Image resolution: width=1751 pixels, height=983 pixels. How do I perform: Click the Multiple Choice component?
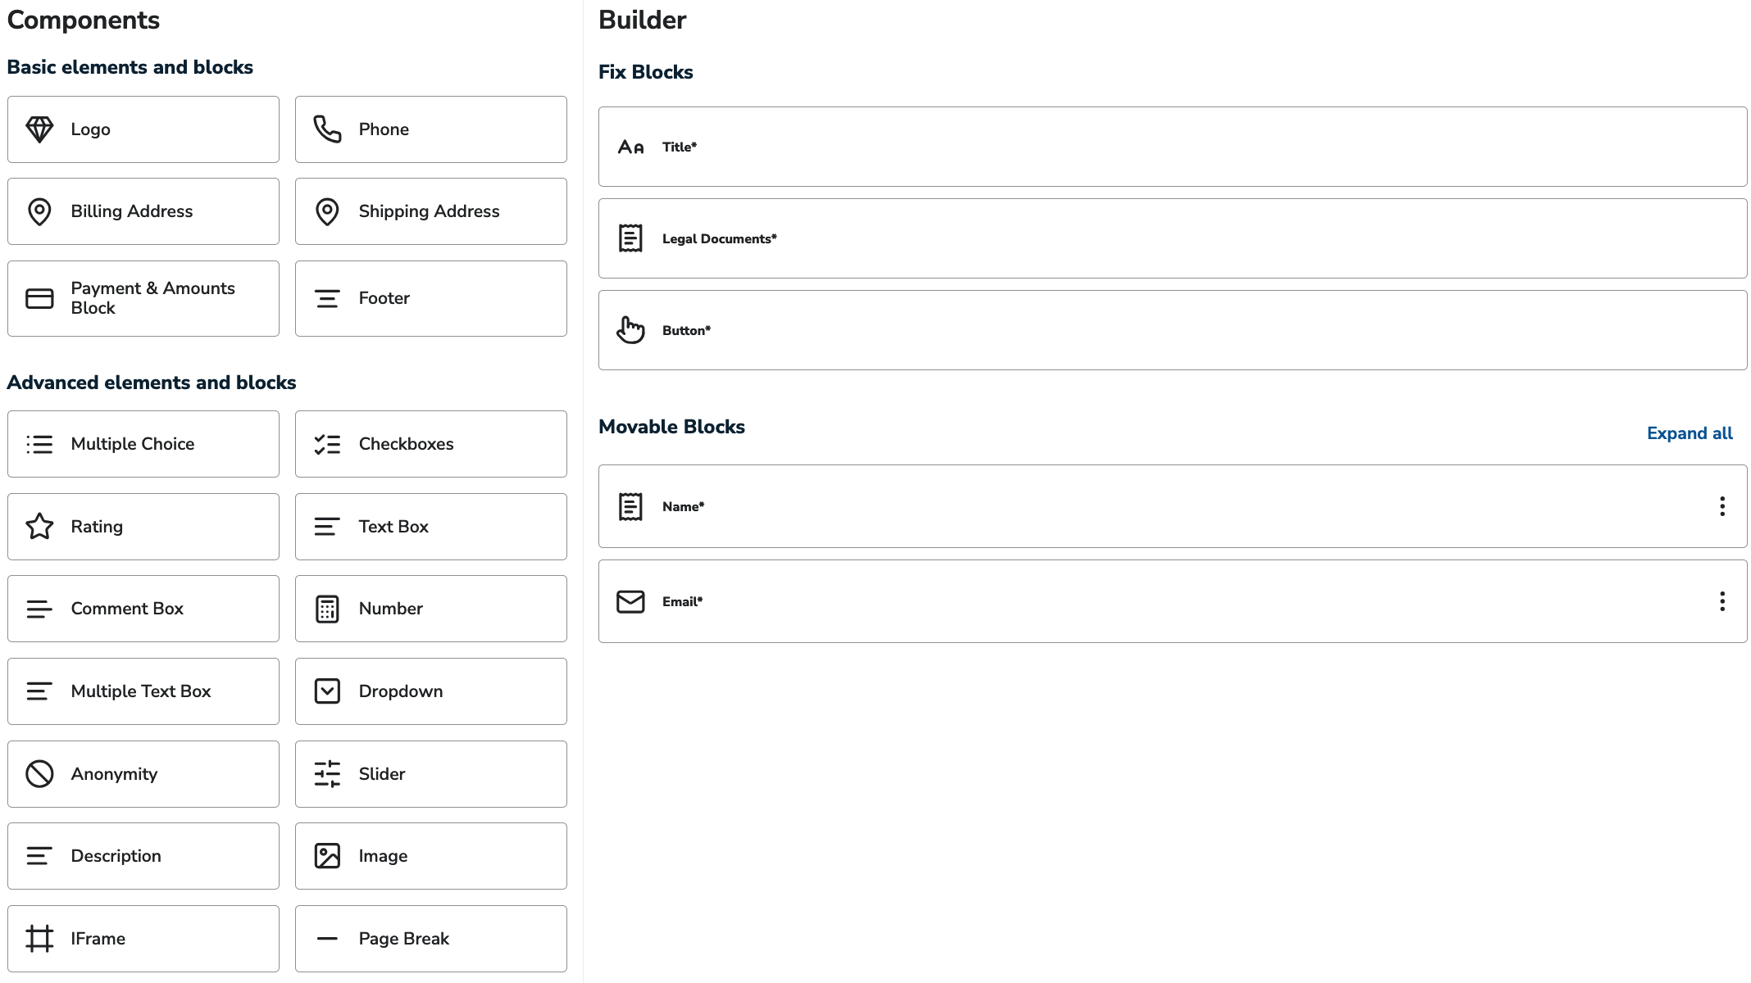pyautogui.click(x=143, y=443)
